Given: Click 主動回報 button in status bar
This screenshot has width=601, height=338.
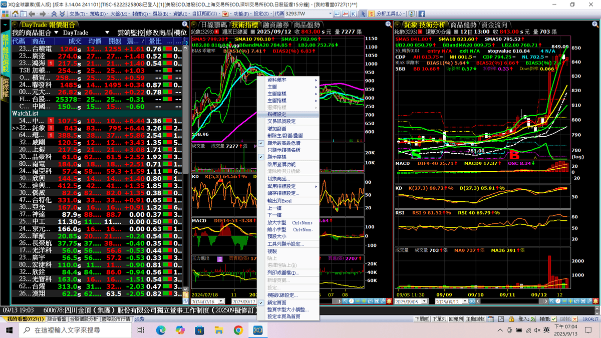Looking at the screenshot, I should click(475, 319).
